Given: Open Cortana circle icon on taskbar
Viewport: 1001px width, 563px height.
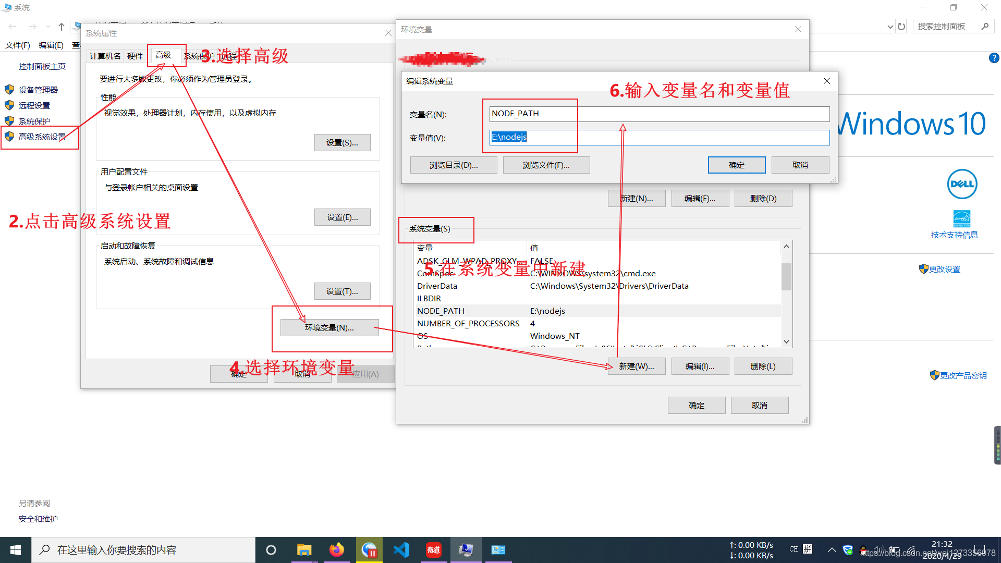Looking at the screenshot, I should pos(271,550).
